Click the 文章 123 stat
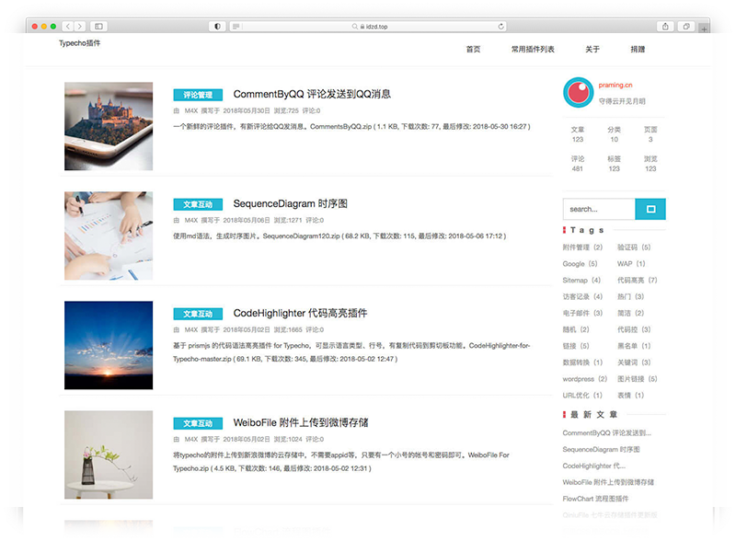736x541 pixels. pos(578,134)
